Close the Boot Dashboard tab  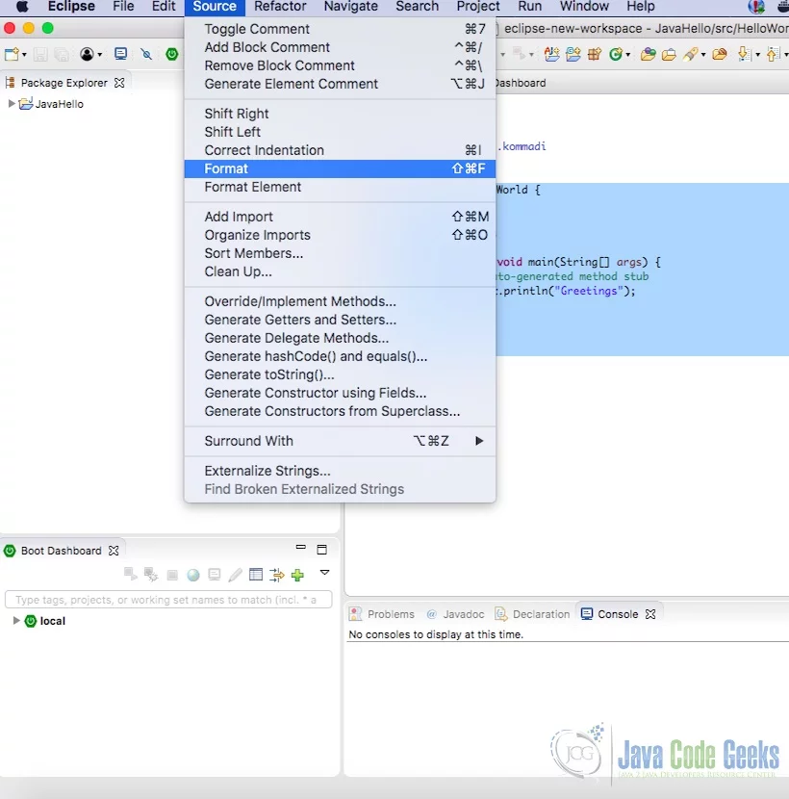115,551
